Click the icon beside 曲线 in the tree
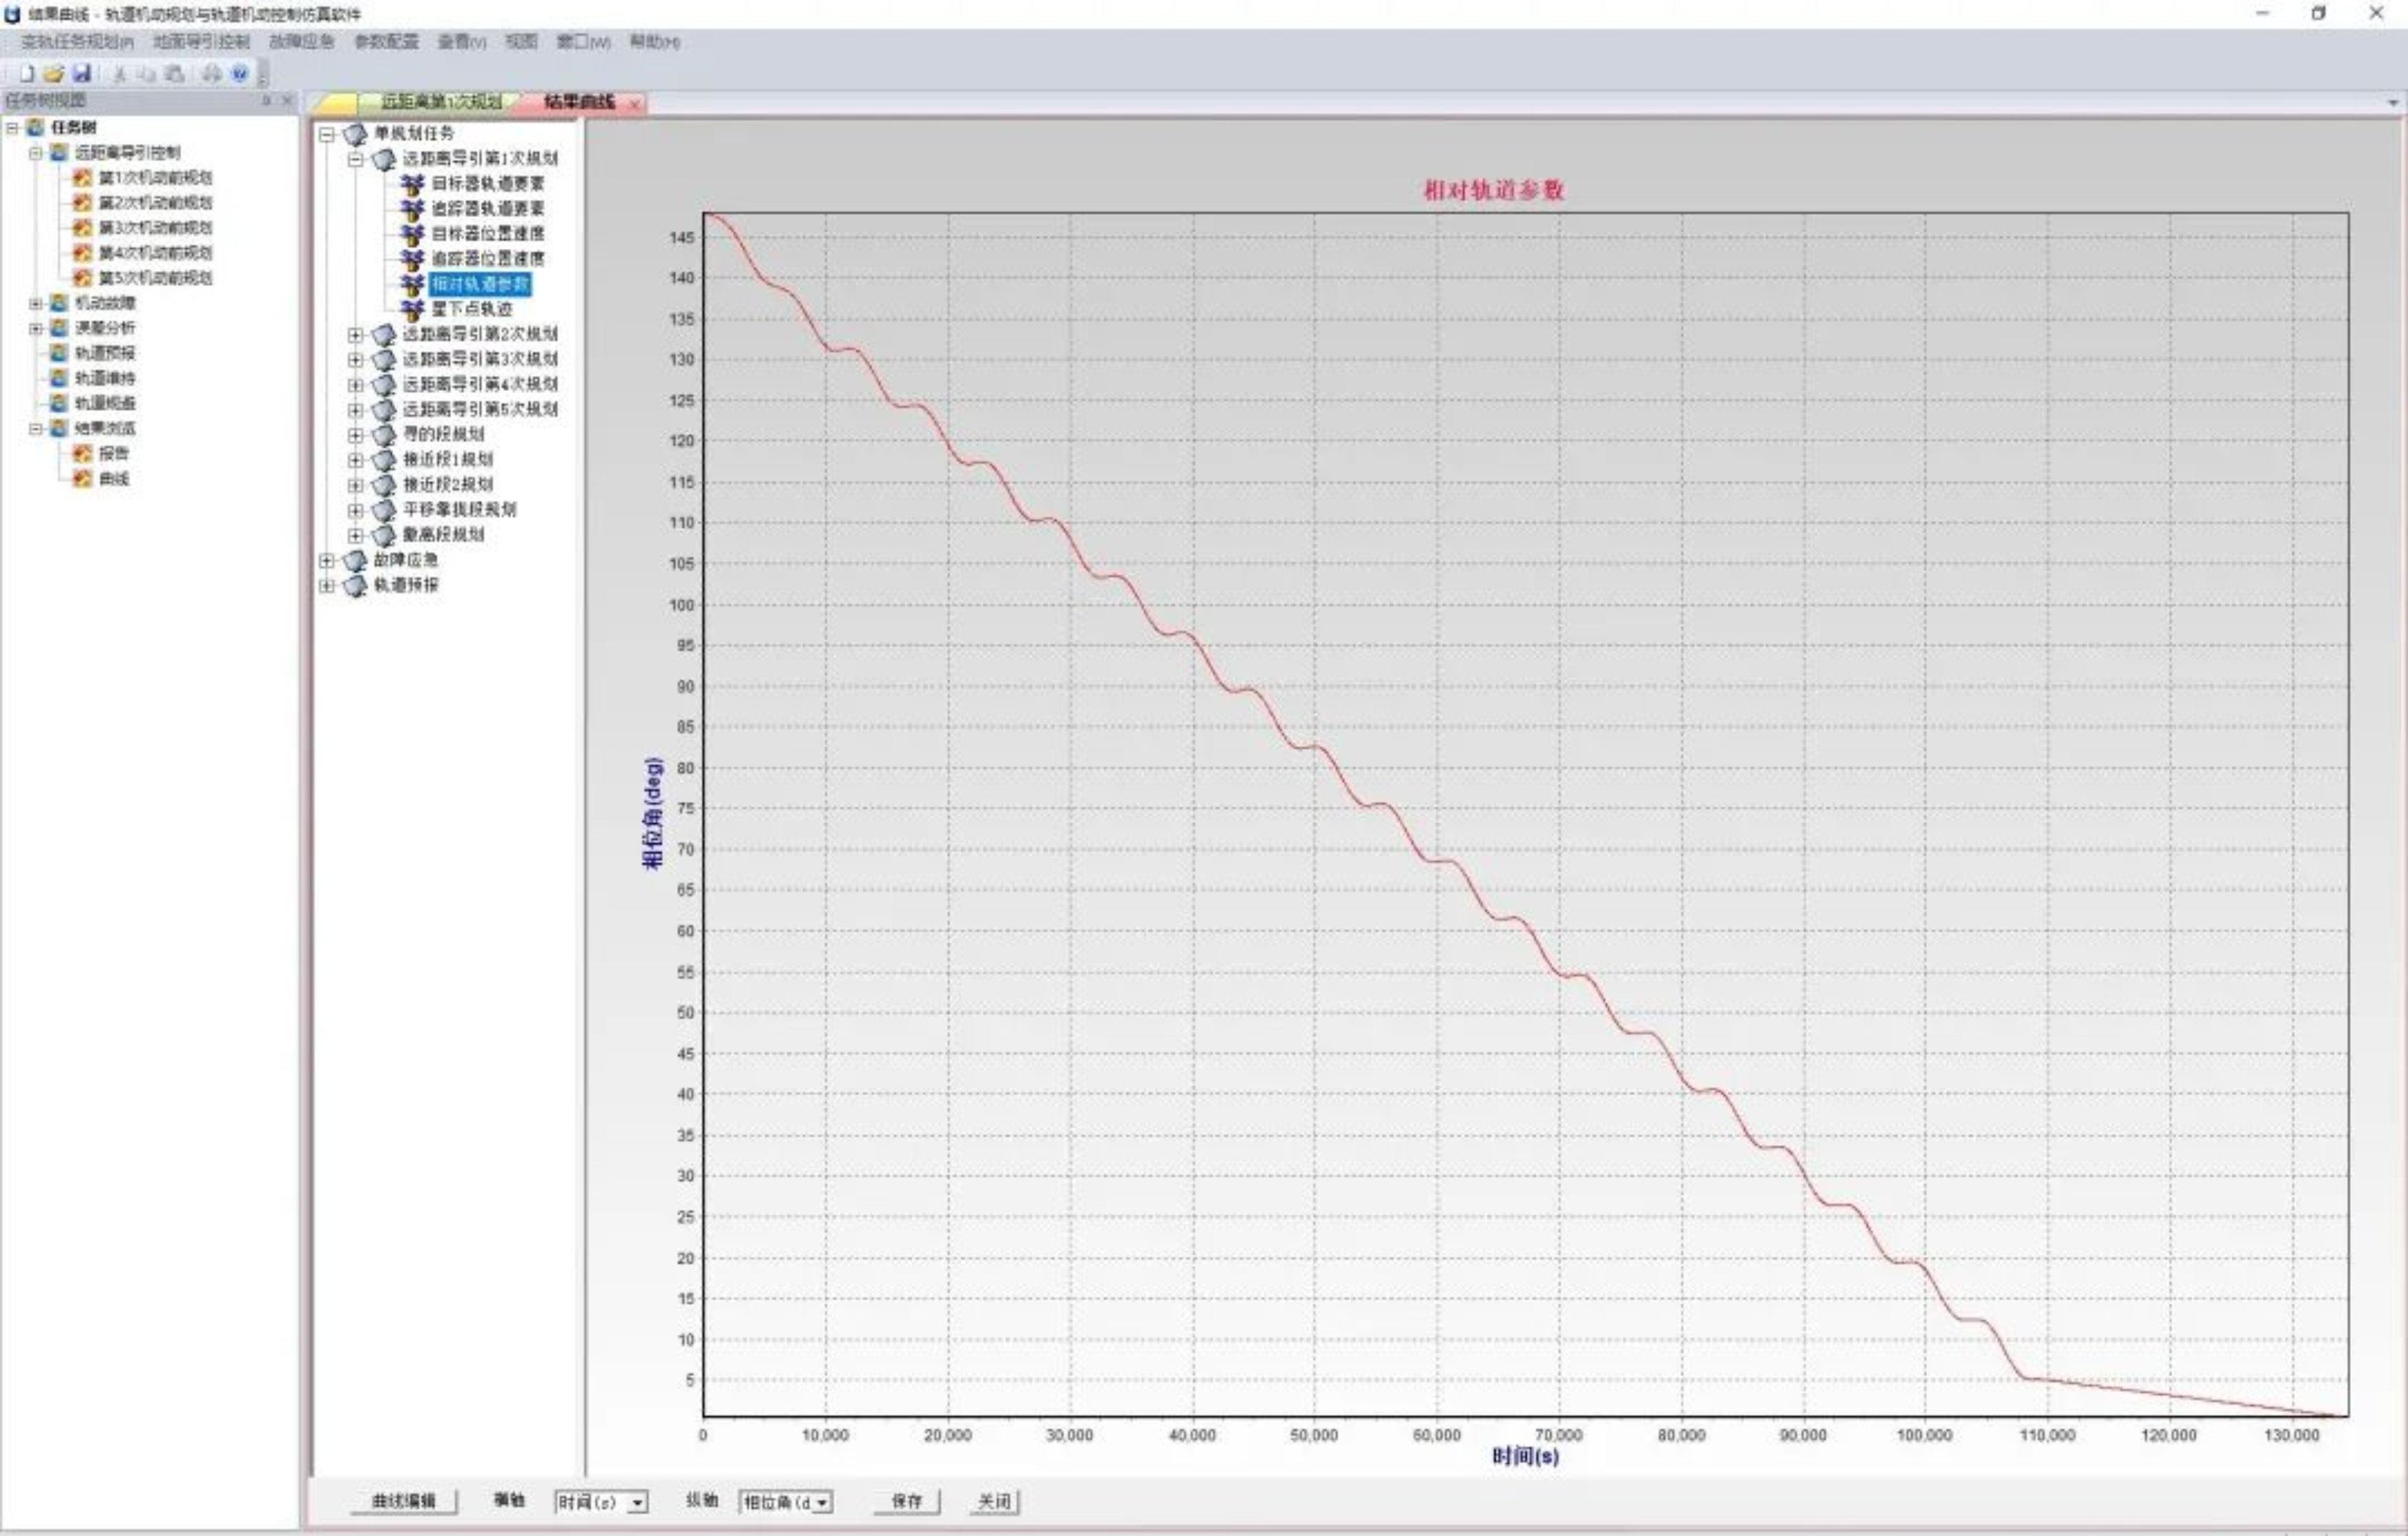Viewport: 2408px width, 1536px height. pyautogui.click(x=83, y=478)
